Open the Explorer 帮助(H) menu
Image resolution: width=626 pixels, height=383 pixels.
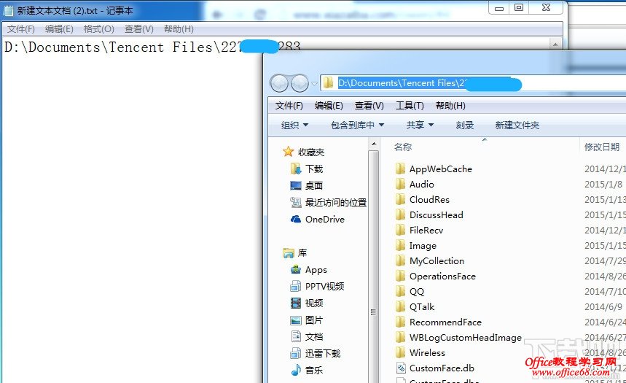[x=450, y=106]
